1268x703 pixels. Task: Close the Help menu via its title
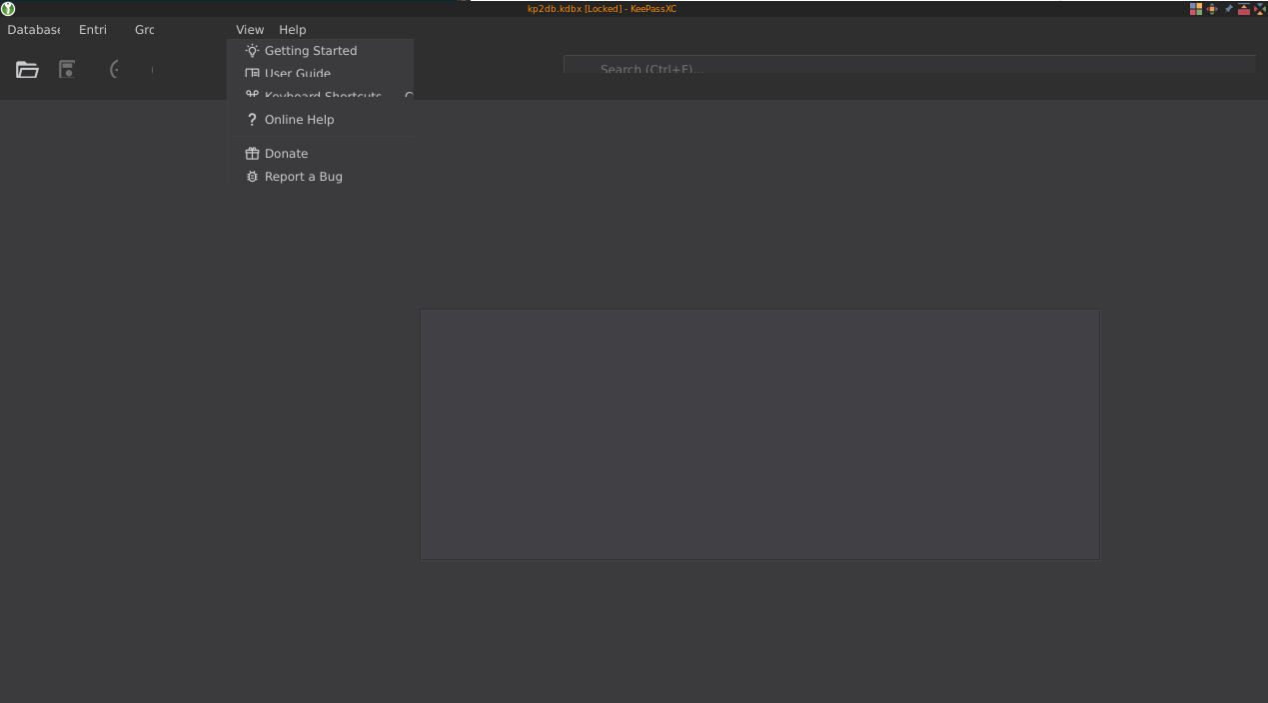[292, 30]
